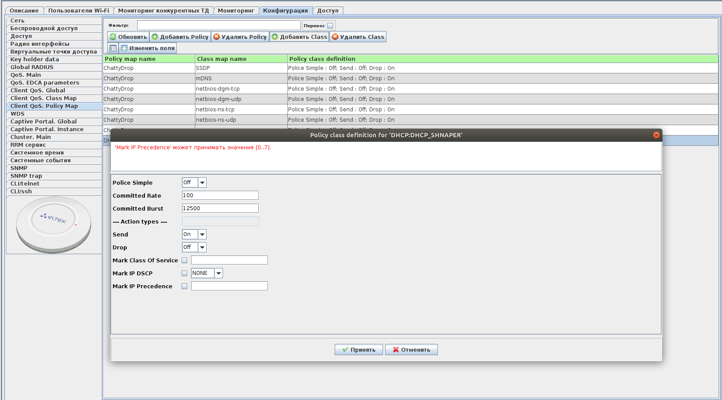This screenshot has height=400, width=722.
Task: Open QoS. EDCA parameters in sidebar
Action: tap(54, 83)
